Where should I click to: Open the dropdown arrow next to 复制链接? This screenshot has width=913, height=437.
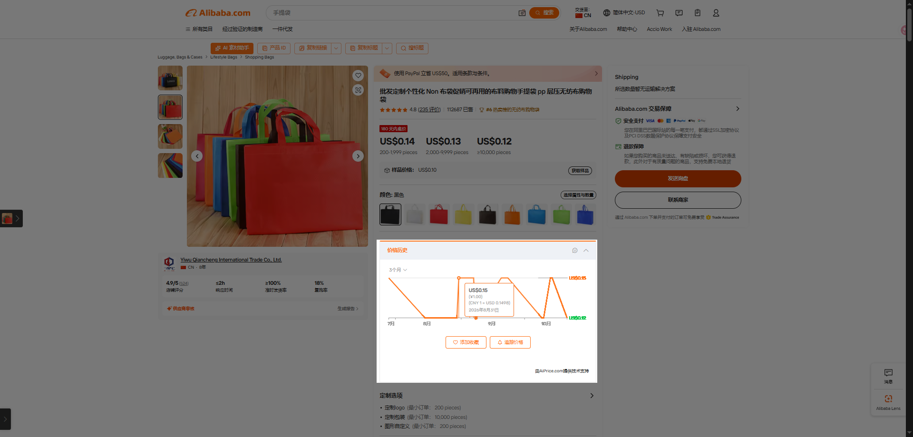point(336,48)
